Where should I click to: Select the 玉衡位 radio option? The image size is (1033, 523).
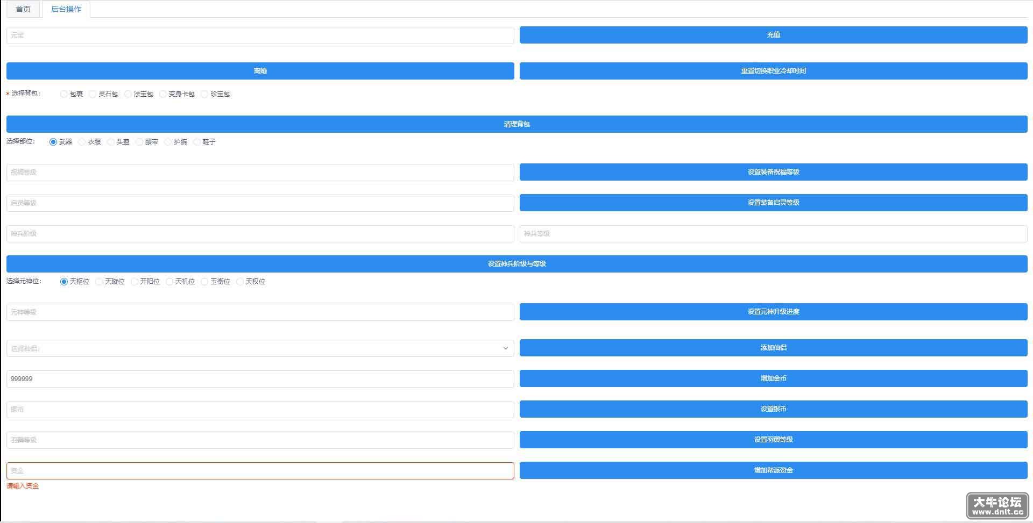[x=204, y=282]
